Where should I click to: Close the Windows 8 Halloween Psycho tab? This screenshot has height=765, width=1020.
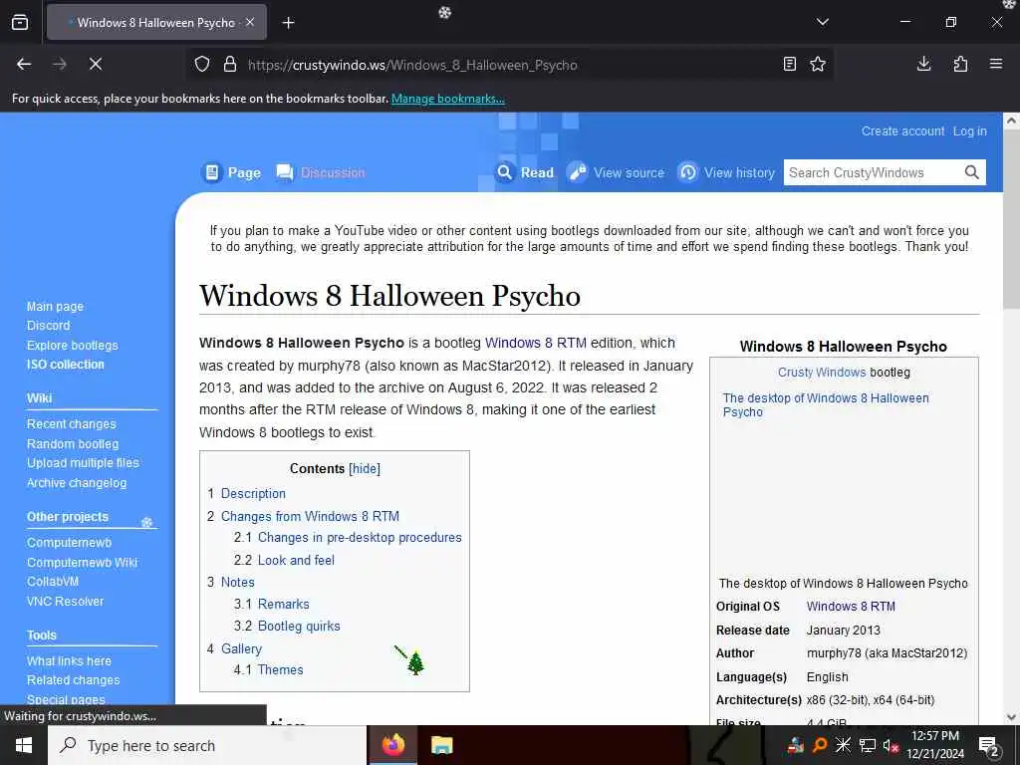[250, 22]
